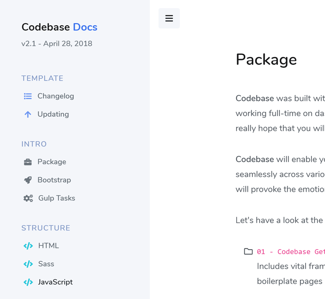Click the Updating arrow-up icon
The height and width of the screenshot is (299, 325).
pos(28,114)
